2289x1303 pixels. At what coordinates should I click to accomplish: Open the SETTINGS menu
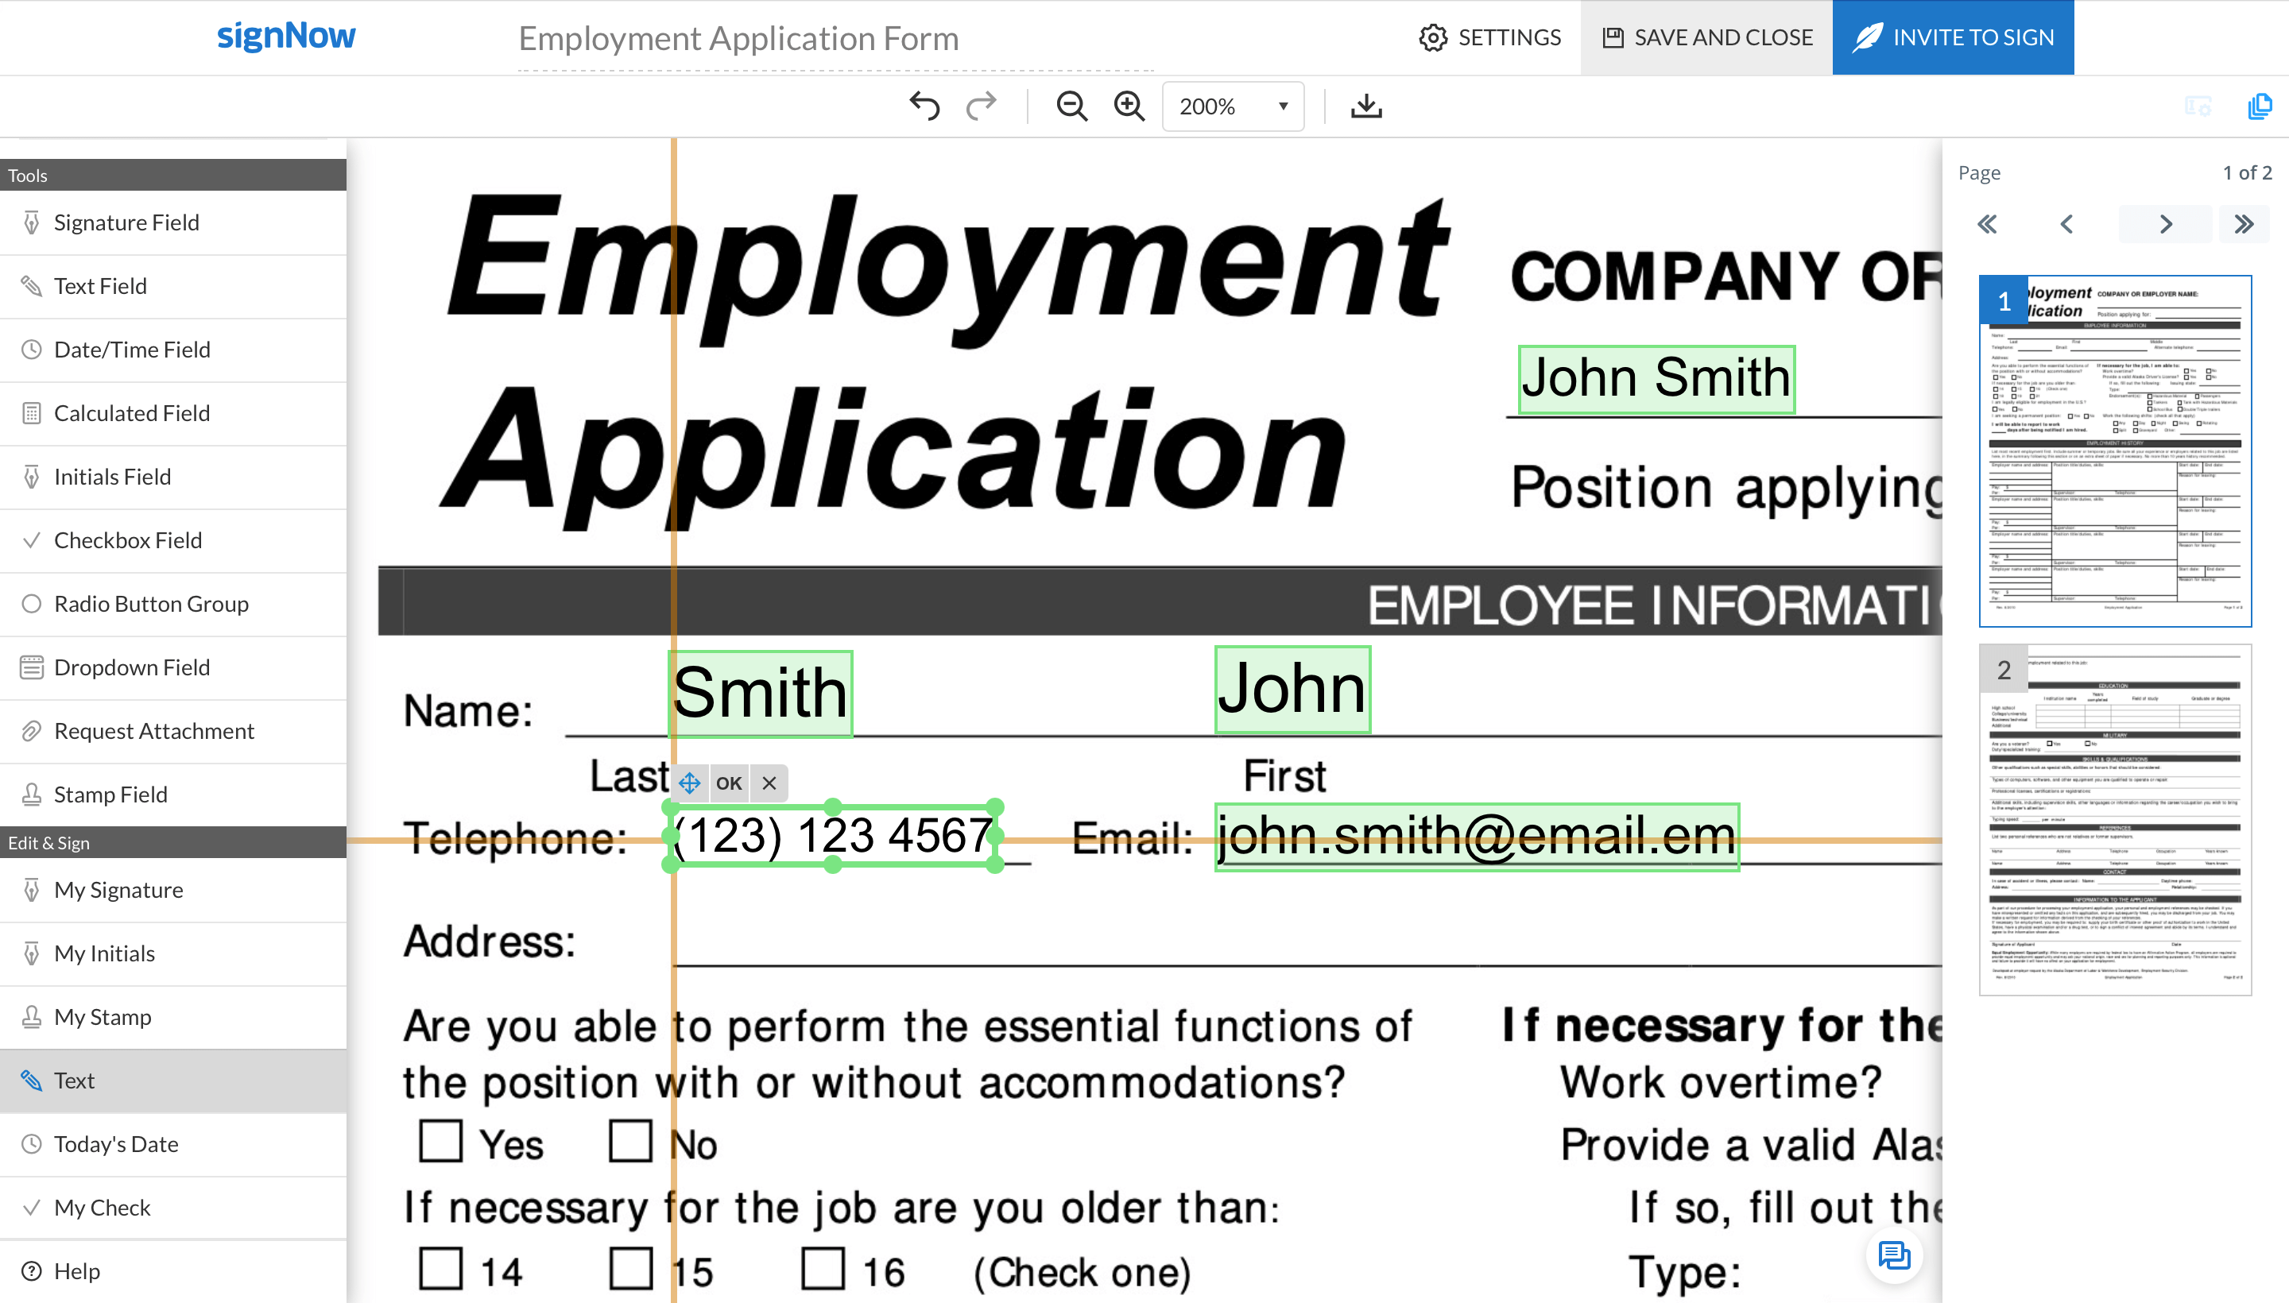[x=1489, y=37]
